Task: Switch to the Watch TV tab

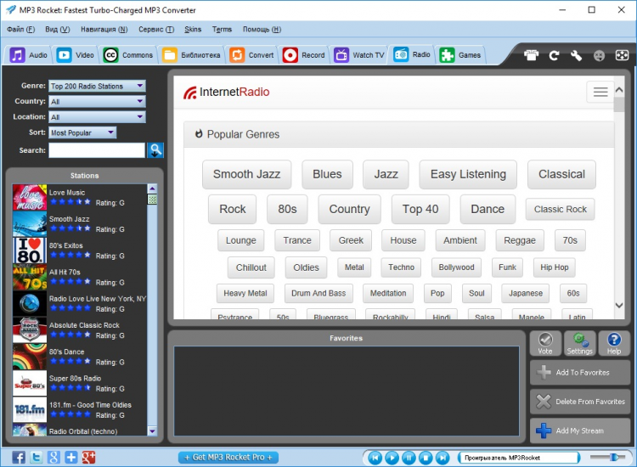Action: tap(360, 55)
